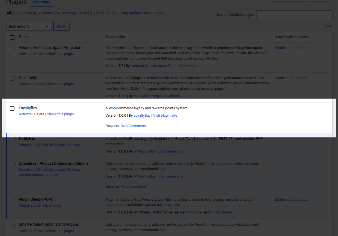Select the Automatic Updates column header

pyautogui.click(x=292, y=37)
